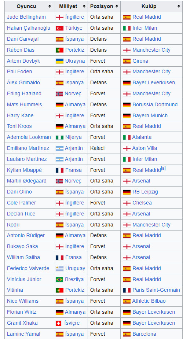
Task: Click Swiss flag icon beside İsviçre
Action: [x=58, y=323]
